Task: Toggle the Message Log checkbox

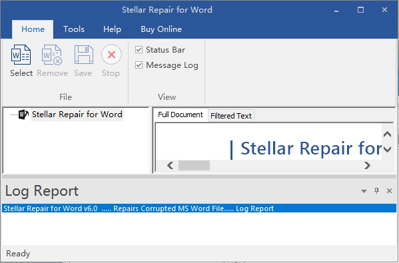Action: coord(139,65)
